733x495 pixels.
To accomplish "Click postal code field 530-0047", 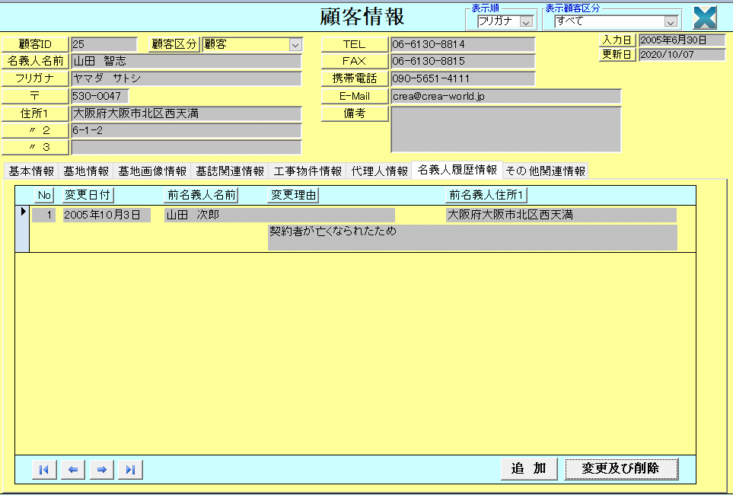I will (100, 97).
